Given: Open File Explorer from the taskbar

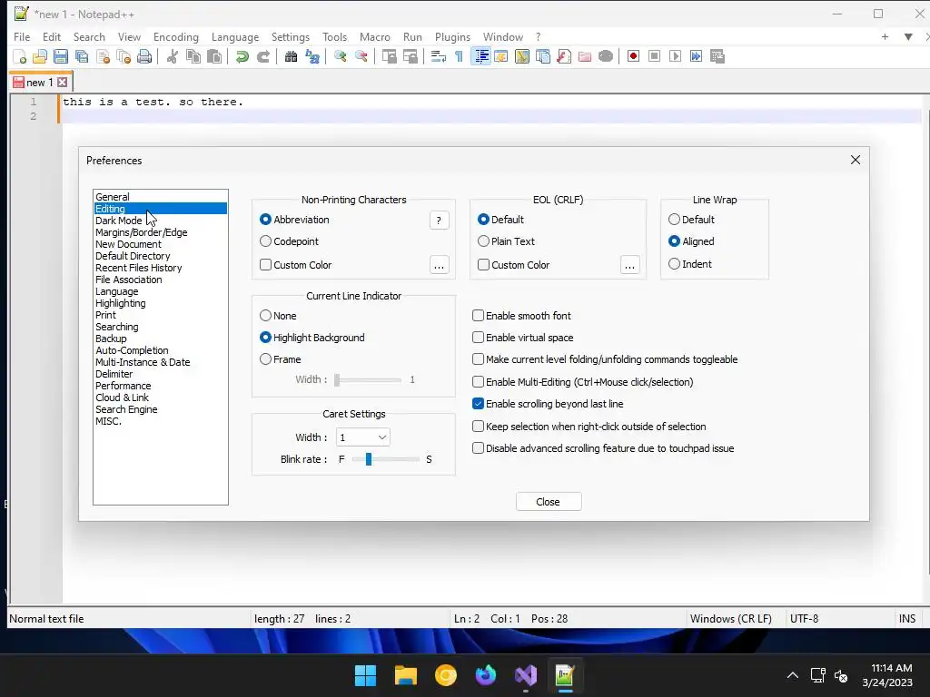Looking at the screenshot, I should [x=406, y=675].
